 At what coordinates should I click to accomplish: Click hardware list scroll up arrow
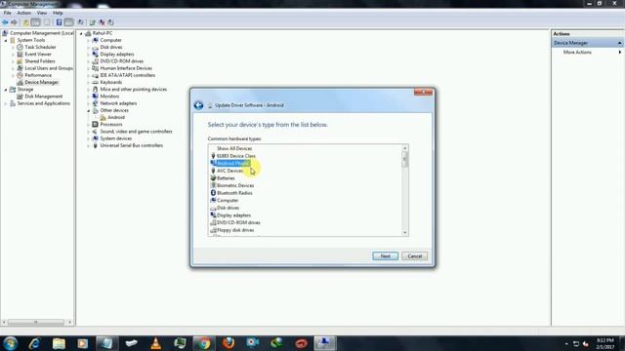coord(405,148)
